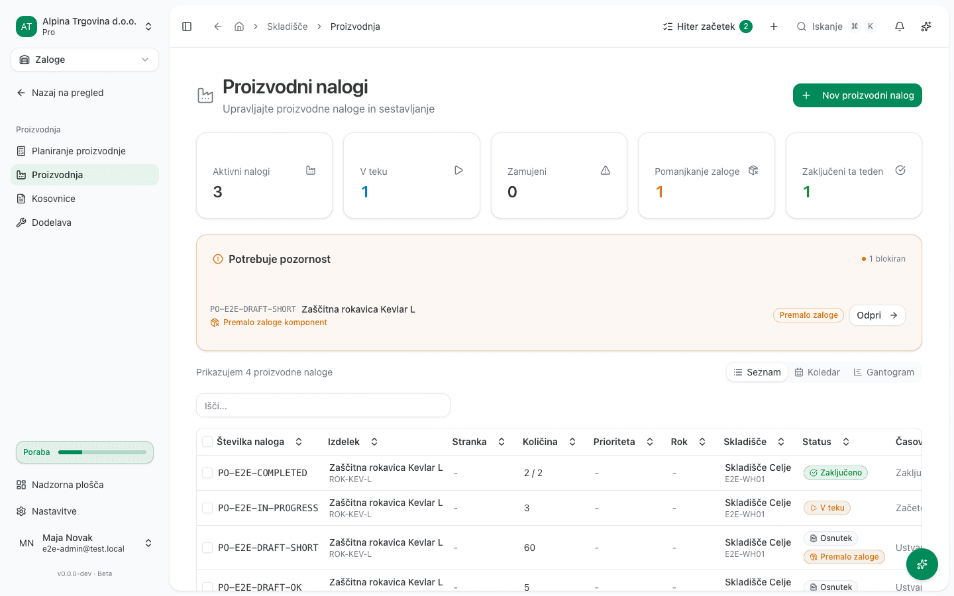The height and width of the screenshot is (596, 954).
Task: Expand the Maja Novak user menu
Action: coord(85,543)
